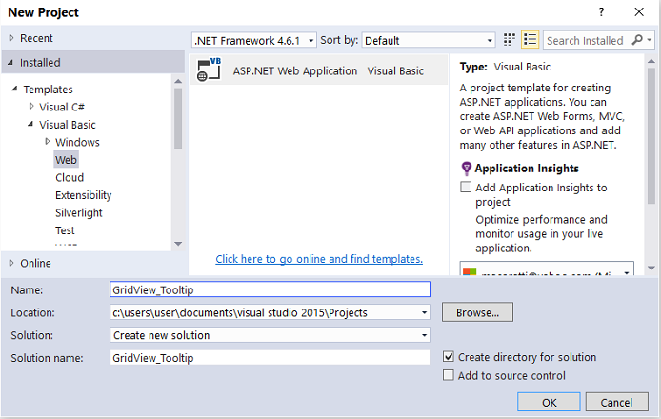Expand the Windows tree node

[x=48, y=142]
